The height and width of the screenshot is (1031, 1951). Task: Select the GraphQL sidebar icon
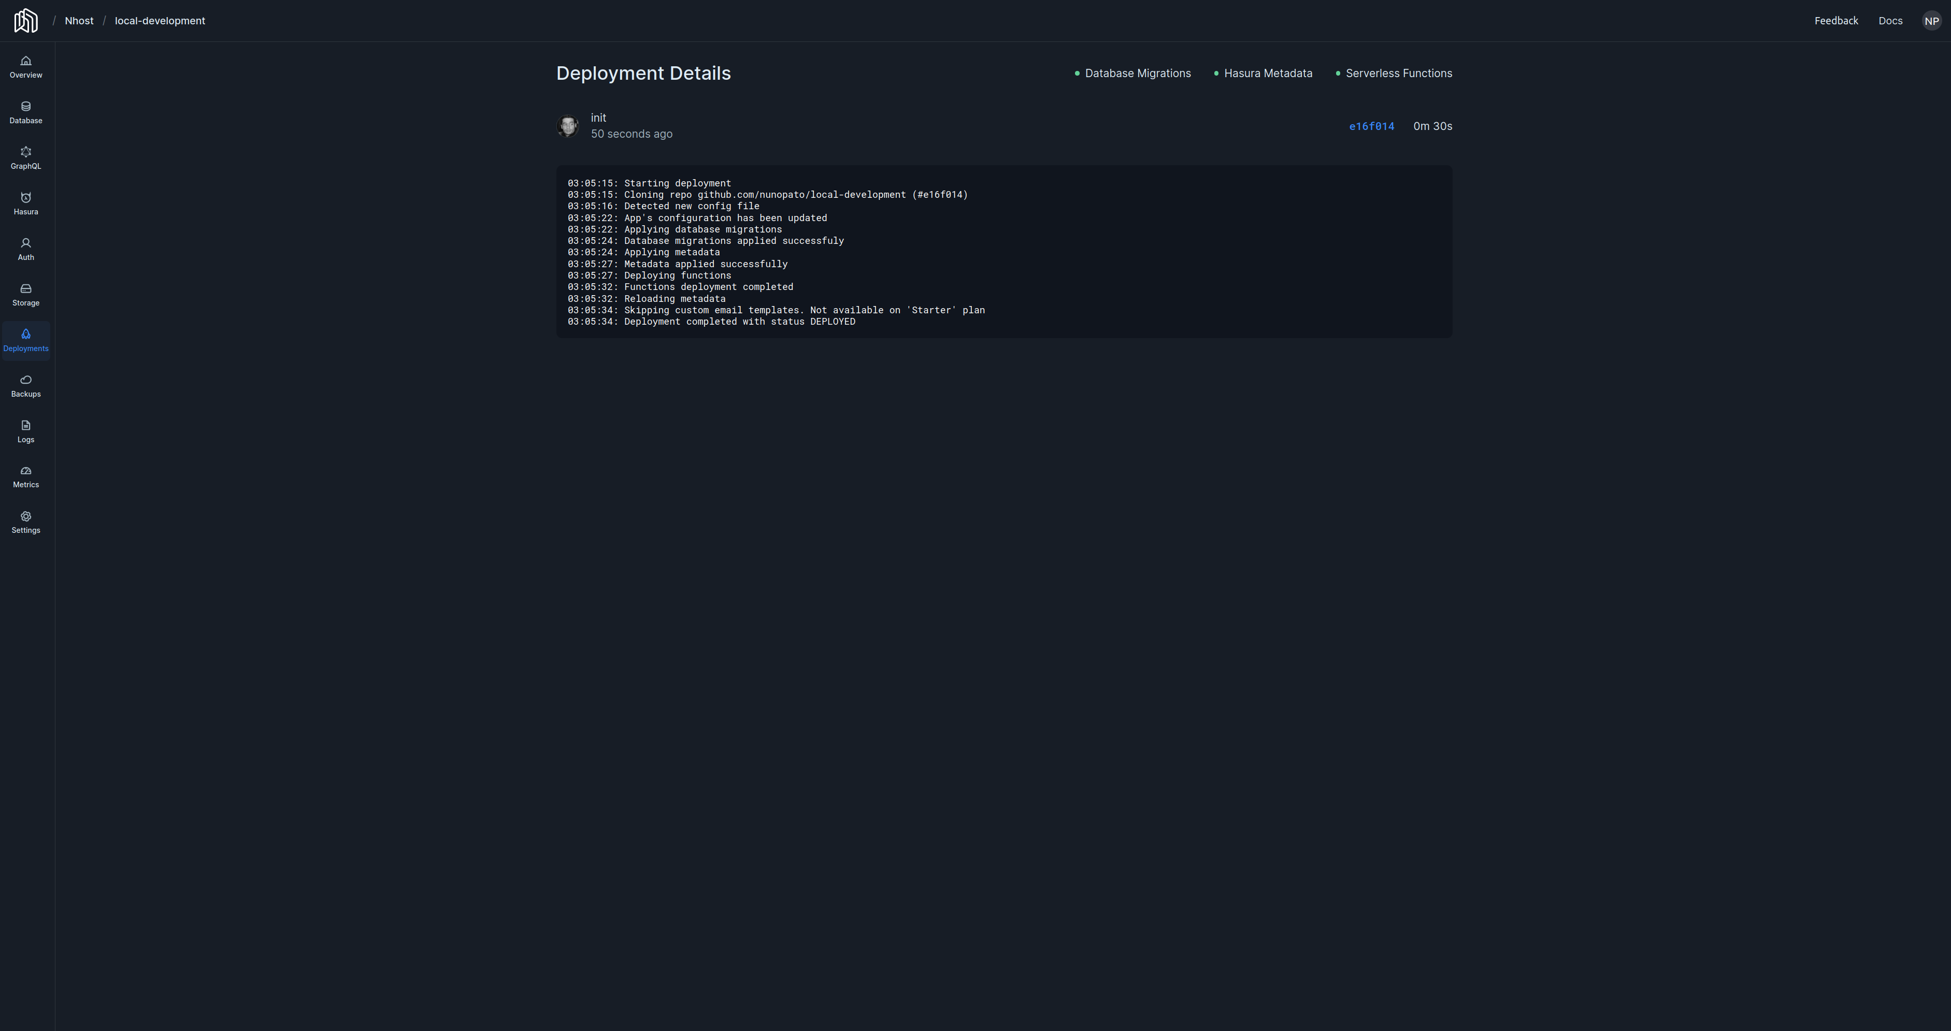point(26,157)
